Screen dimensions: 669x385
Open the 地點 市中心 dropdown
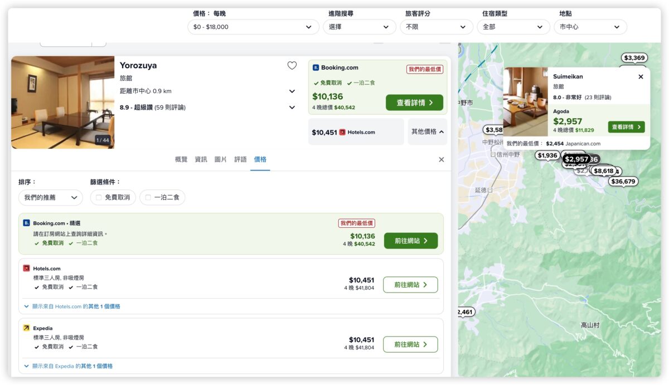click(590, 27)
